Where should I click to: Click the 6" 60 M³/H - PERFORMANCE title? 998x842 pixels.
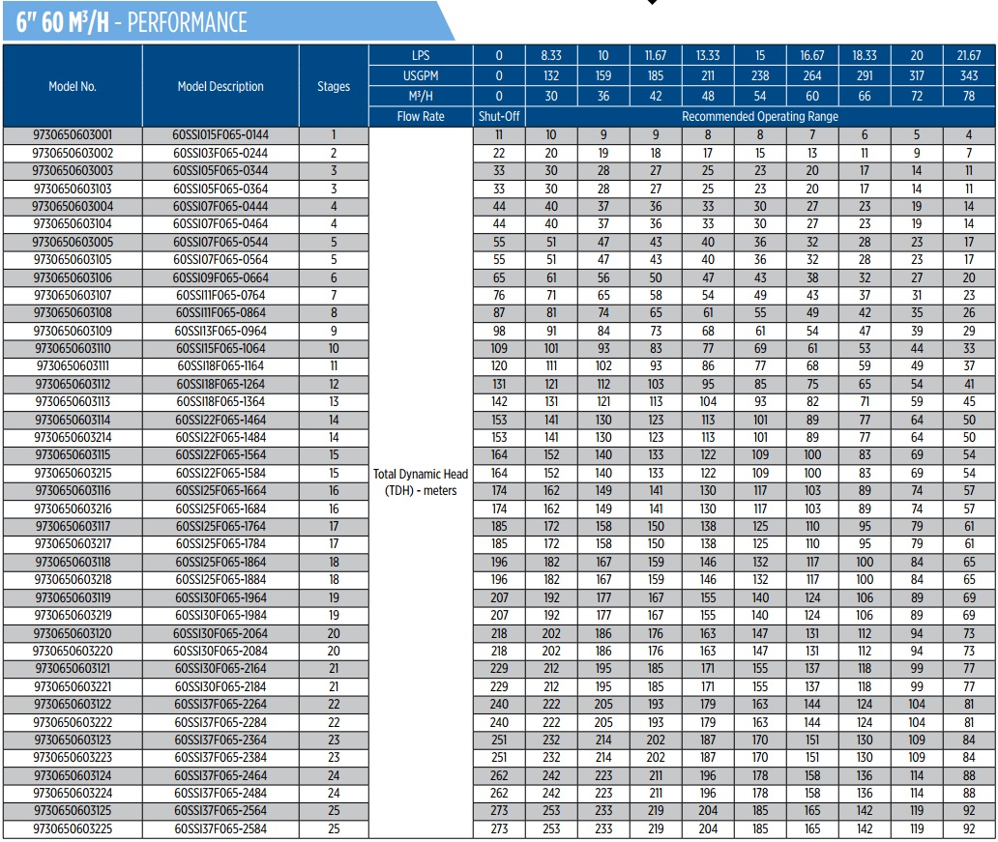pos(132,22)
